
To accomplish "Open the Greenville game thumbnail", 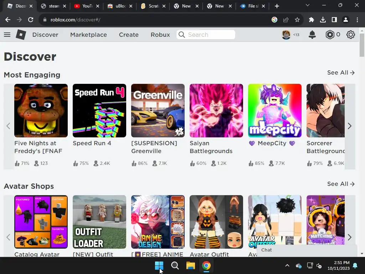I will [158, 111].
